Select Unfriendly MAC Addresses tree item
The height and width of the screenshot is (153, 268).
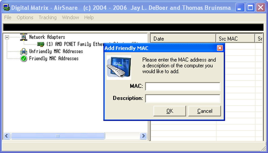point(56,51)
